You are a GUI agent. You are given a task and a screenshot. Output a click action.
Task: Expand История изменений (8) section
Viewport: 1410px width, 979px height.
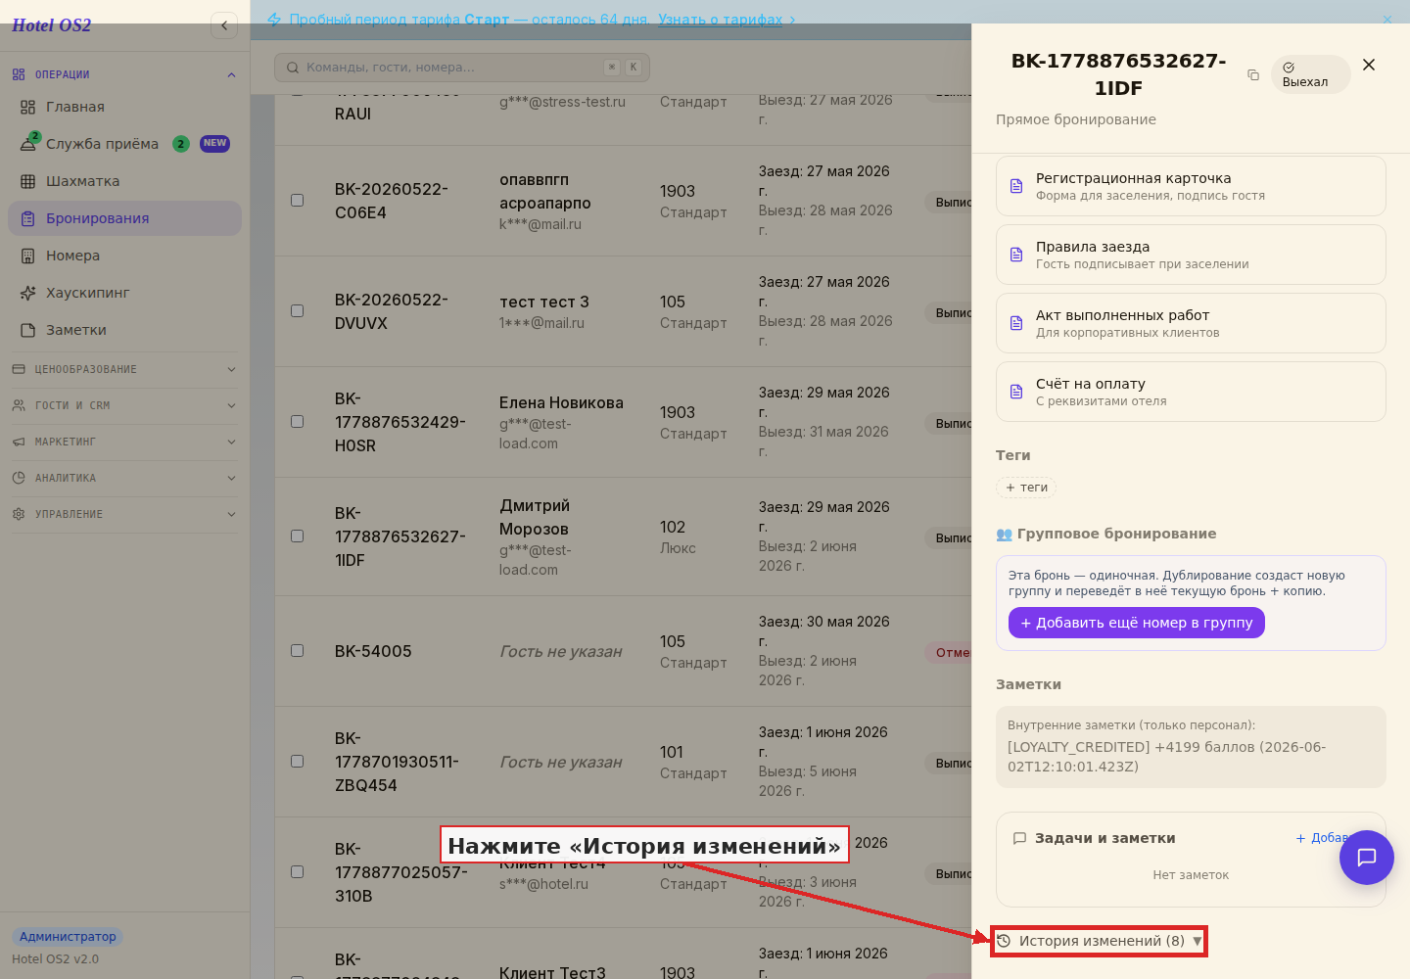pyautogui.click(x=1099, y=941)
